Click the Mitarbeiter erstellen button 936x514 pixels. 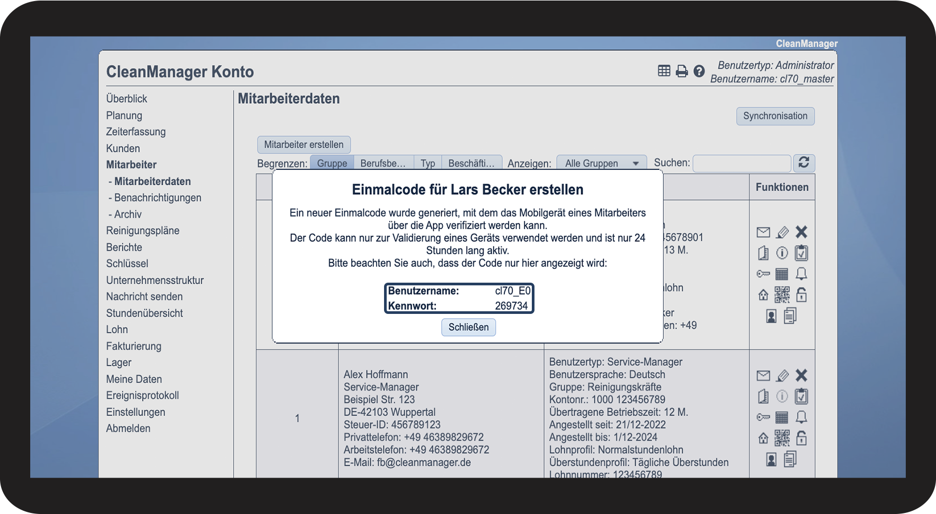pos(304,145)
